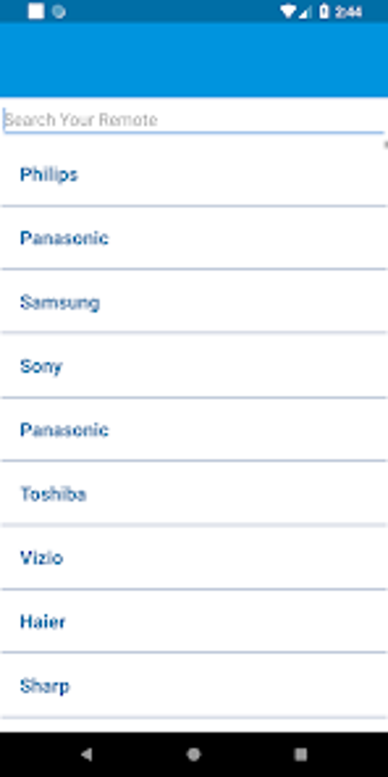Image resolution: width=388 pixels, height=777 pixels.
Task: Open recent apps with square button
Action: pyautogui.click(x=301, y=754)
